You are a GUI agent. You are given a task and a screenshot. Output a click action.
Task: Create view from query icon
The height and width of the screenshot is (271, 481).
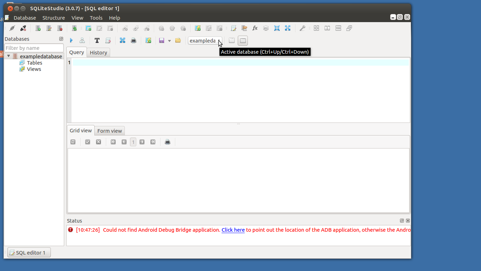[148, 41]
